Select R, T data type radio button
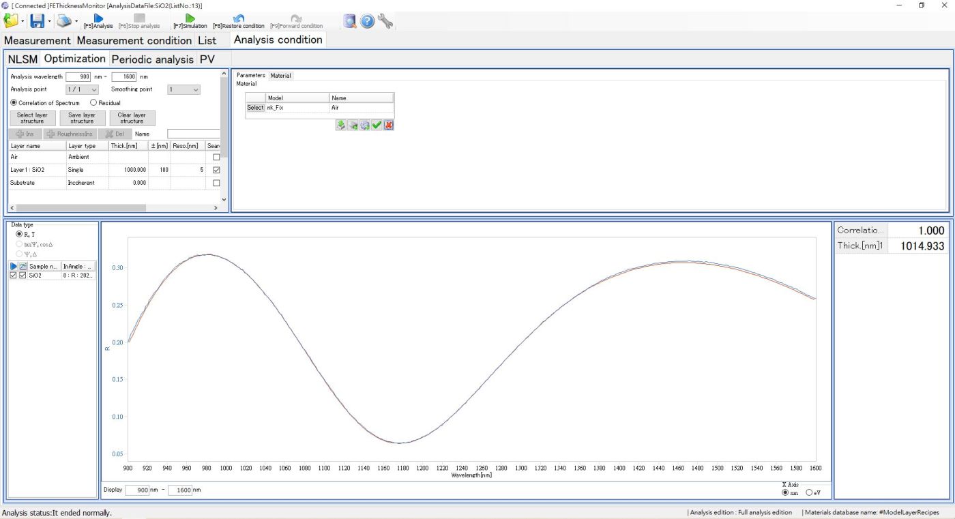The width and height of the screenshot is (955, 519). point(19,234)
